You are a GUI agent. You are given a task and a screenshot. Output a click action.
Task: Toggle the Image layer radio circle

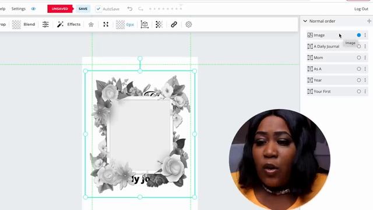359,35
